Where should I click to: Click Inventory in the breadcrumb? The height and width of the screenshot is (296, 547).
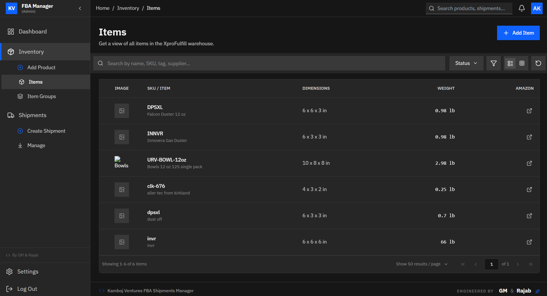pyautogui.click(x=128, y=8)
